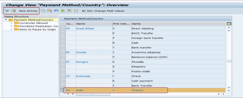Image resolution: width=243 pixels, height=98 pixels.
Task: Click payment method K in Készpénz row
Action: tap(122, 67)
